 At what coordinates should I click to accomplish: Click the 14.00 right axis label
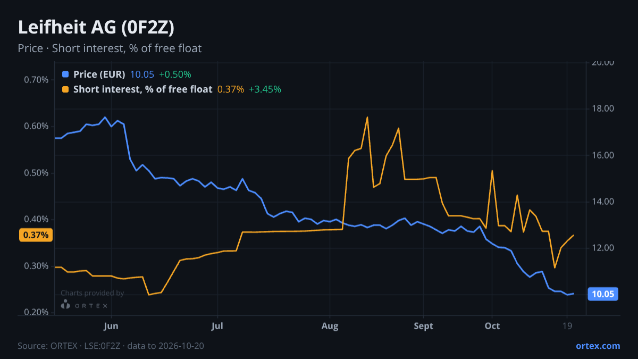pyautogui.click(x=603, y=202)
